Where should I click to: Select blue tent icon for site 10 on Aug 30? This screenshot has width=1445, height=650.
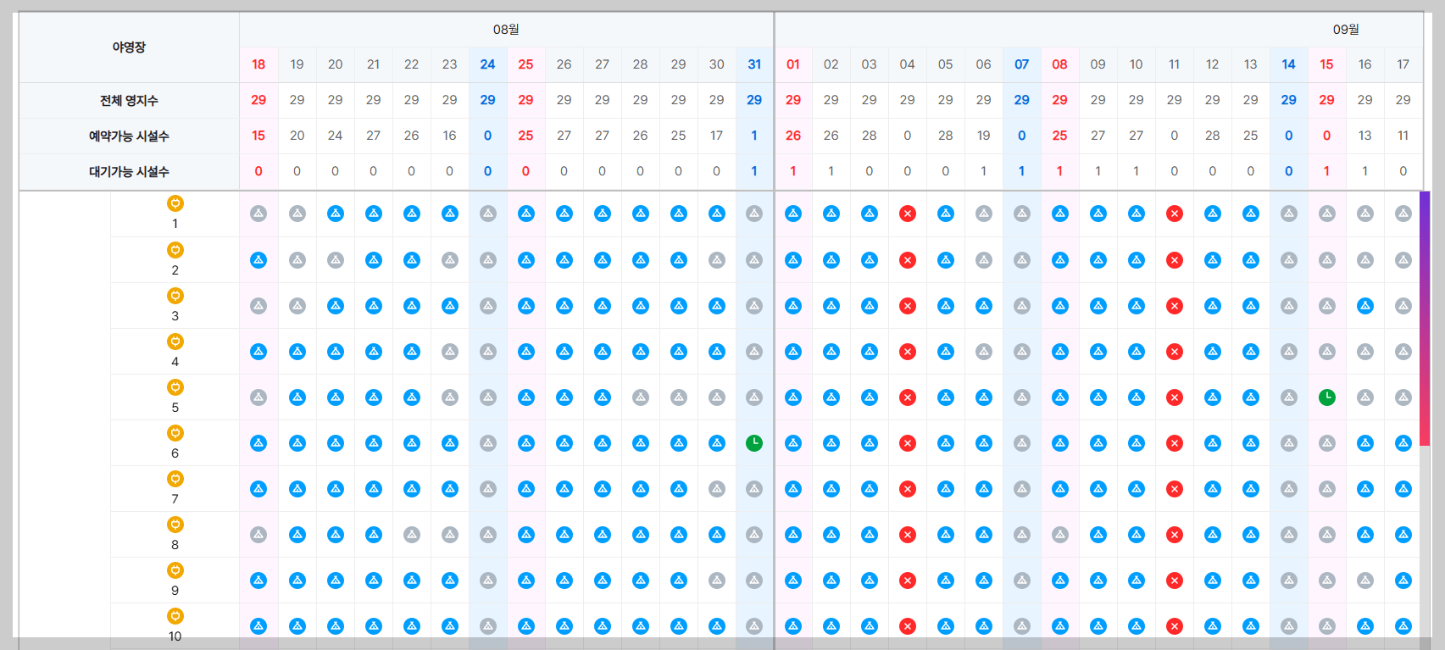tap(717, 626)
